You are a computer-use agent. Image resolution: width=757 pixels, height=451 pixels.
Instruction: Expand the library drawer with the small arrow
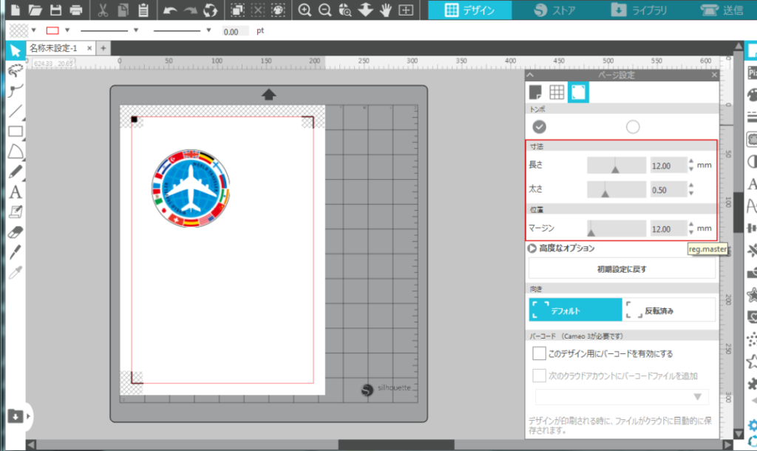coord(29,416)
